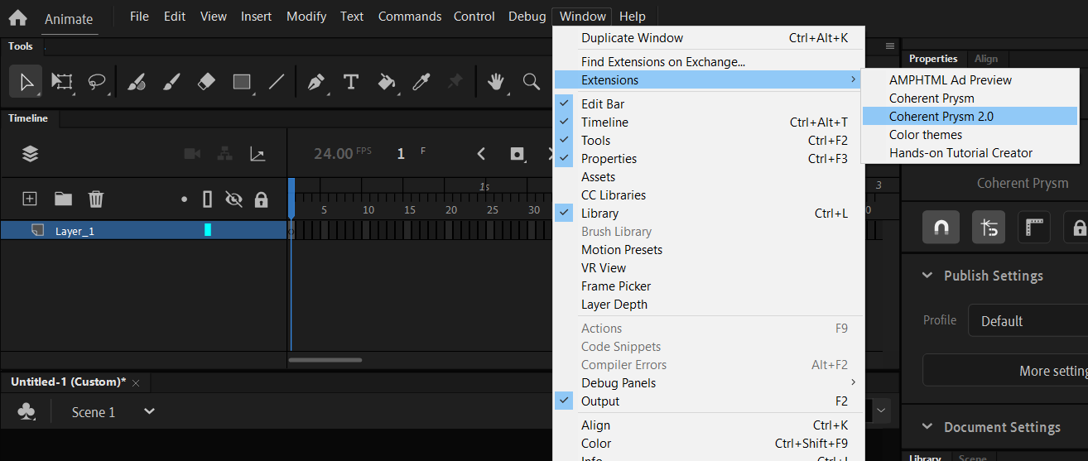The height and width of the screenshot is (461, 1088).
Task: Close the Untitled-1 (Custom) document tab
Action: (x=136, y=382)
